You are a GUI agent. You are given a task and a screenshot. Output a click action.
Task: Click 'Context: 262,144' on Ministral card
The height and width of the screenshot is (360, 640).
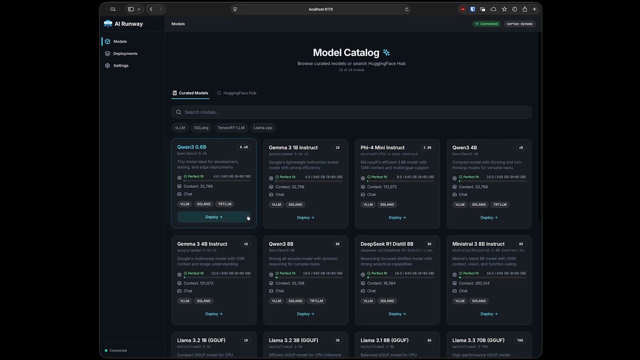(474, 283)
